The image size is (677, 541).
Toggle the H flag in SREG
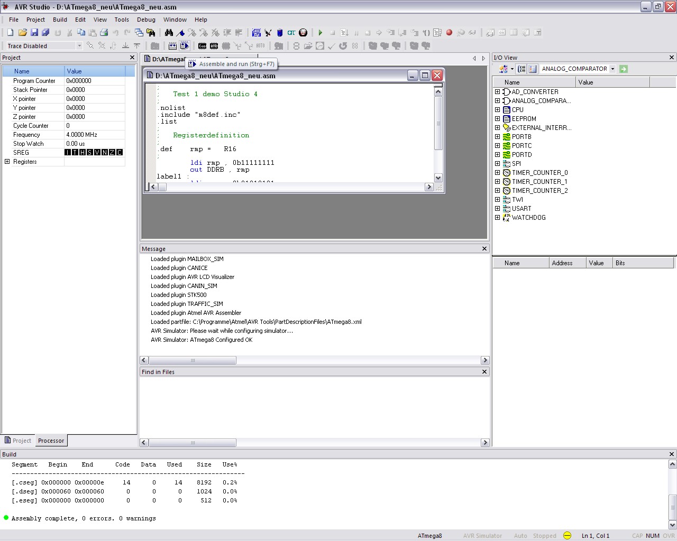[x=83, y=153]
